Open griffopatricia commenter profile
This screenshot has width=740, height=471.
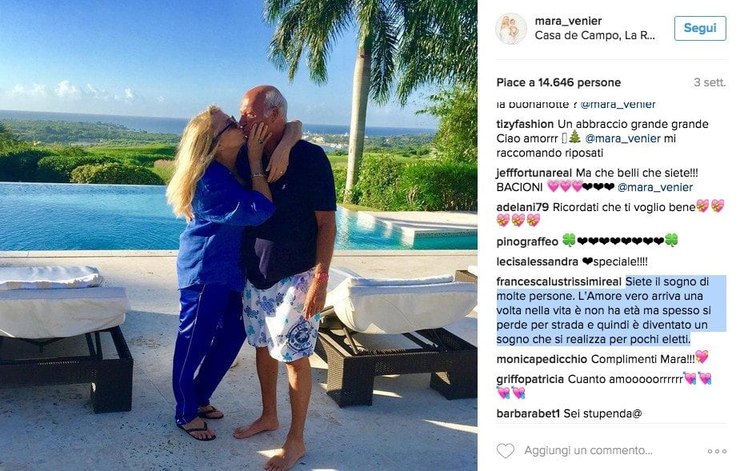tap(530, 380)
